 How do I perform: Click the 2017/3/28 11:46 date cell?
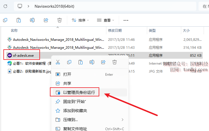121,40
